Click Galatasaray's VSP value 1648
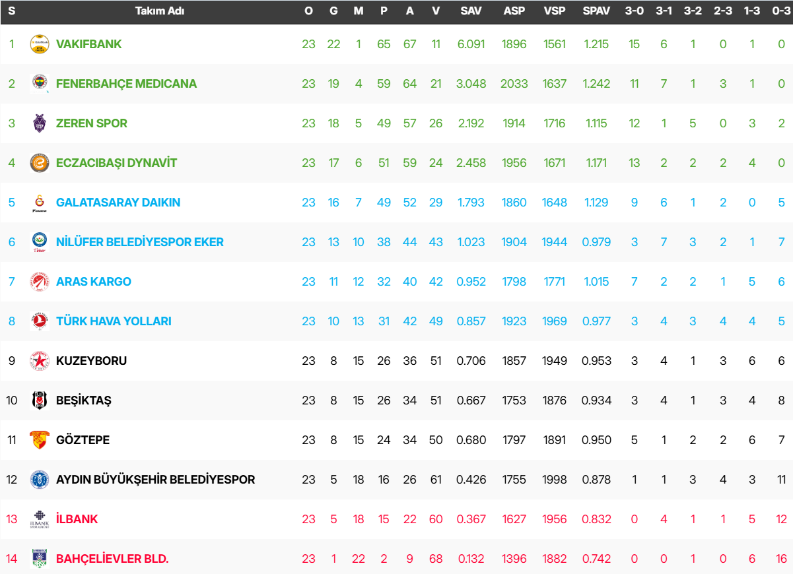This screenshot has height=574, width=793. point(555,203)
